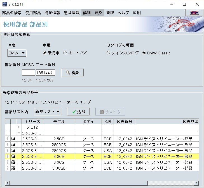Click horizontal scrollbar left arrow
The width and height of the screenshot is (204, 188).
point(7,183)
